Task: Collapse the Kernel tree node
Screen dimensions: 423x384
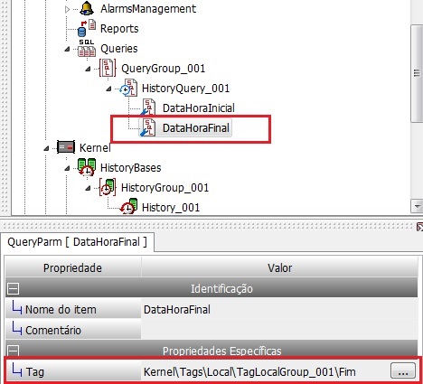Action: click(x=46, y=148)
